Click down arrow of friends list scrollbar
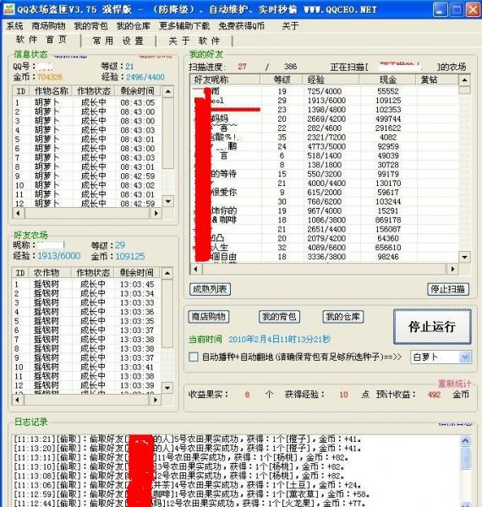The width and height of the screenshot is (482, 507). click(464, 258)
